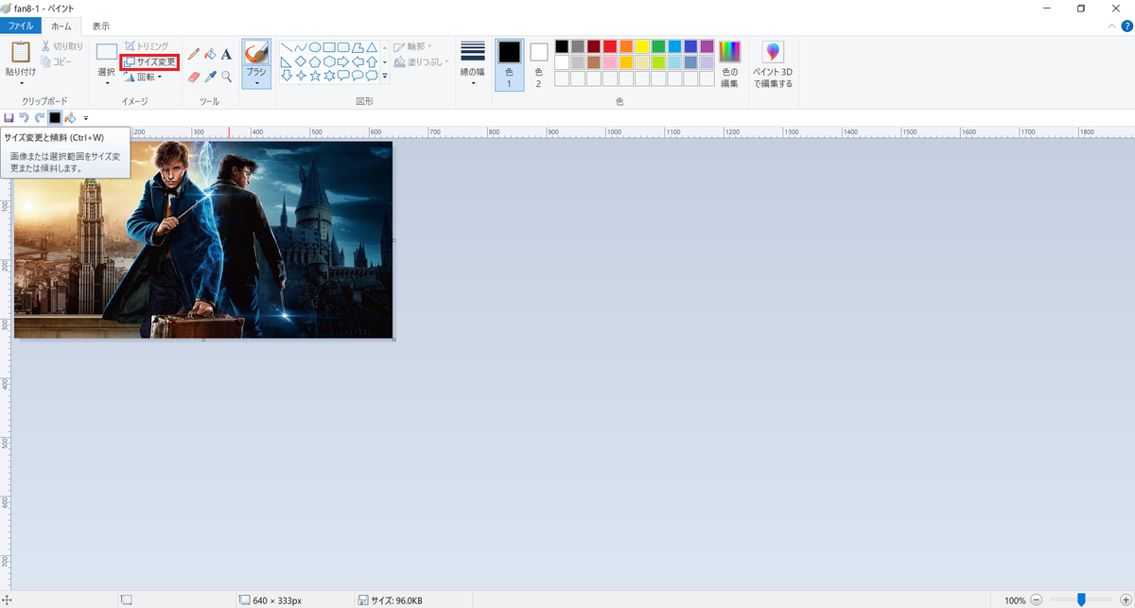Choose the oval shape

coord(314,47)
